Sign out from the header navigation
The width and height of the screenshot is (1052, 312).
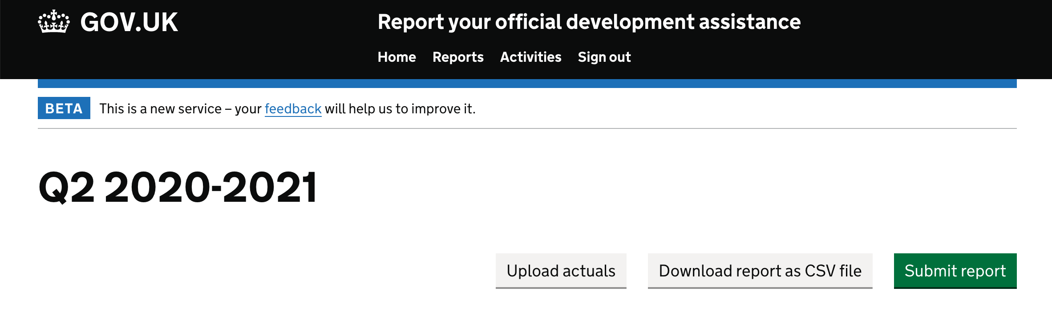coord(604,57)
